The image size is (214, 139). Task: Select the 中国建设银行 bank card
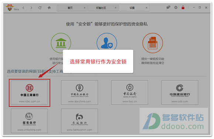pyautogui.click(x=180, y=92)
